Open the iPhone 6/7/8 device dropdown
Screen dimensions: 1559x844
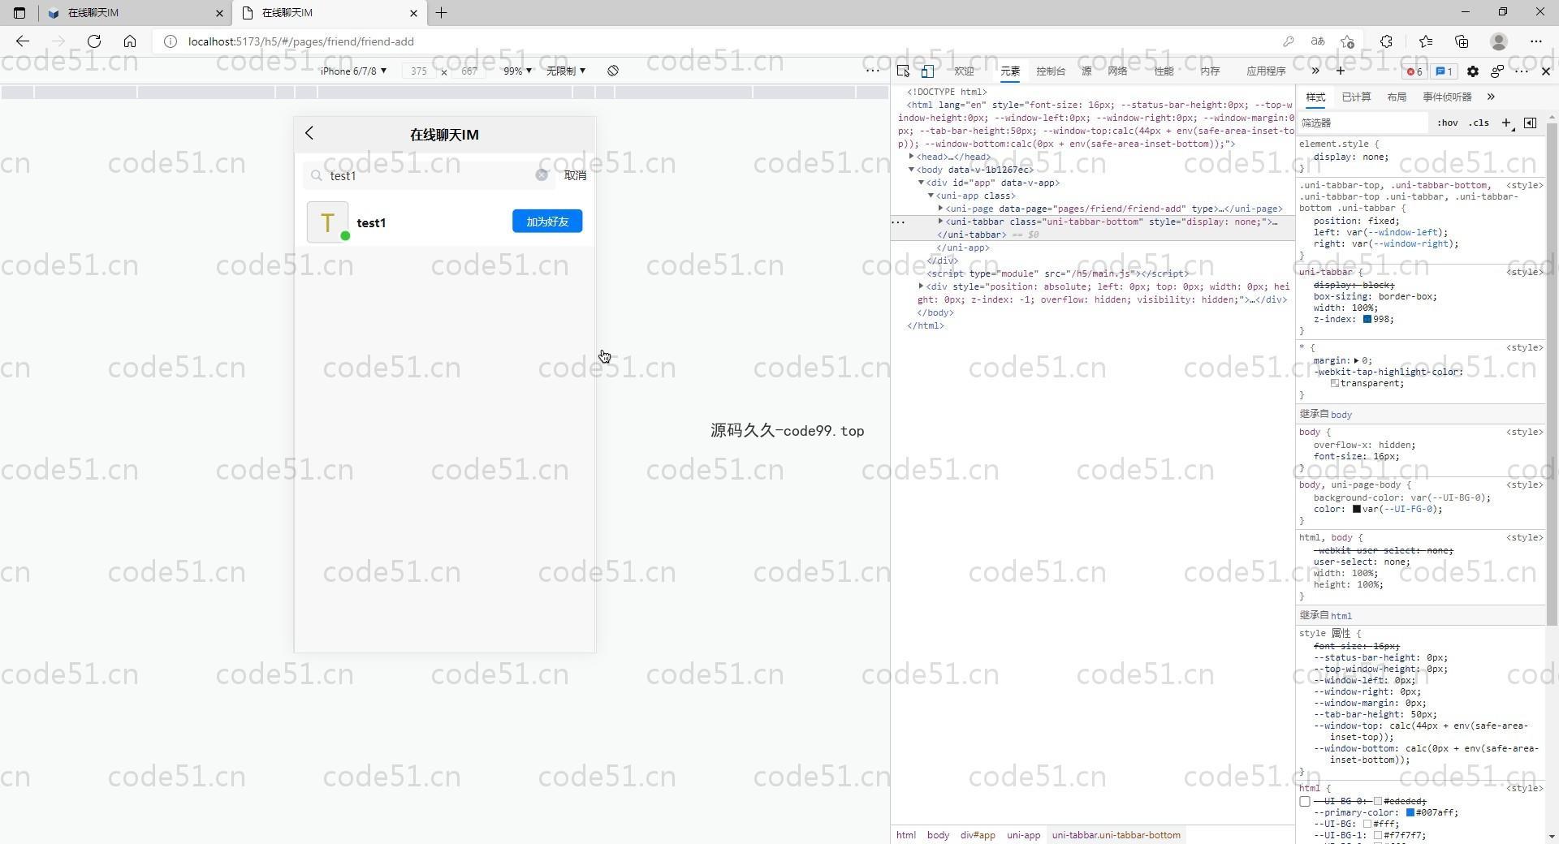tap(353, 71)
